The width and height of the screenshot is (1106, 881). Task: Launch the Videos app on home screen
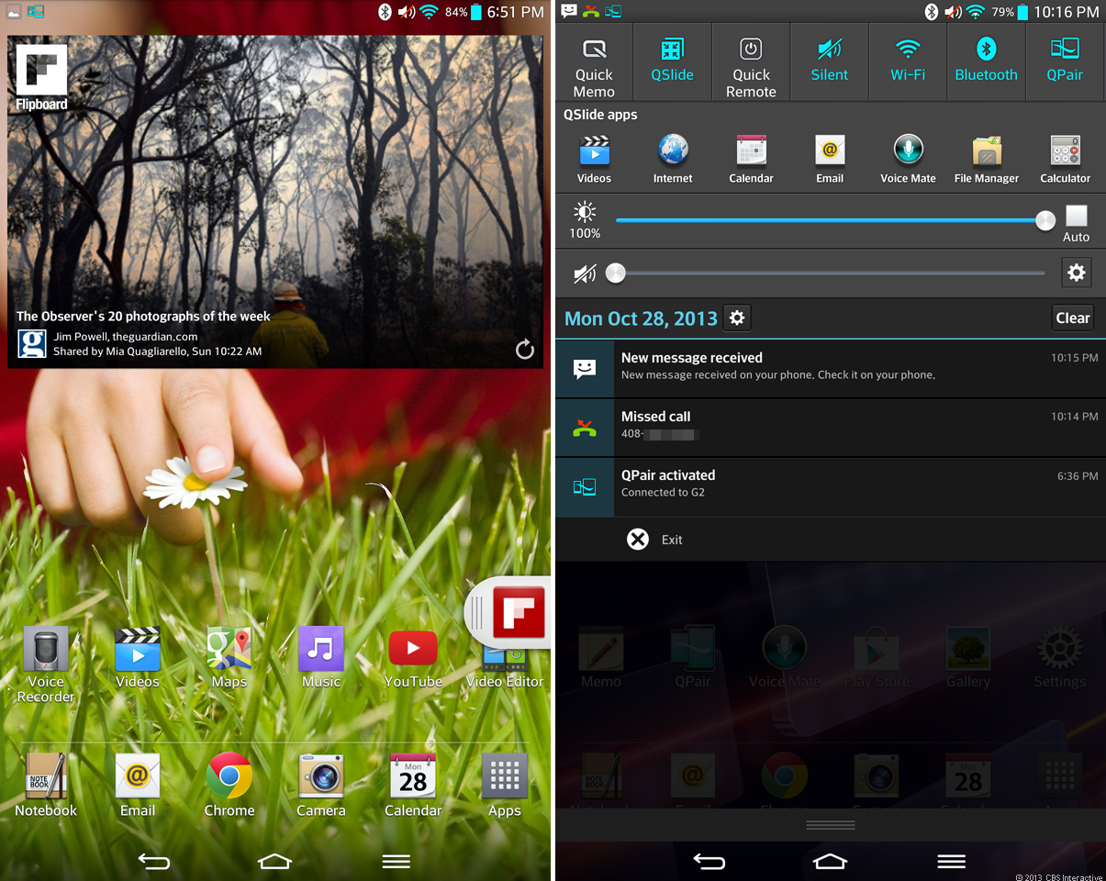pos(138,657)
